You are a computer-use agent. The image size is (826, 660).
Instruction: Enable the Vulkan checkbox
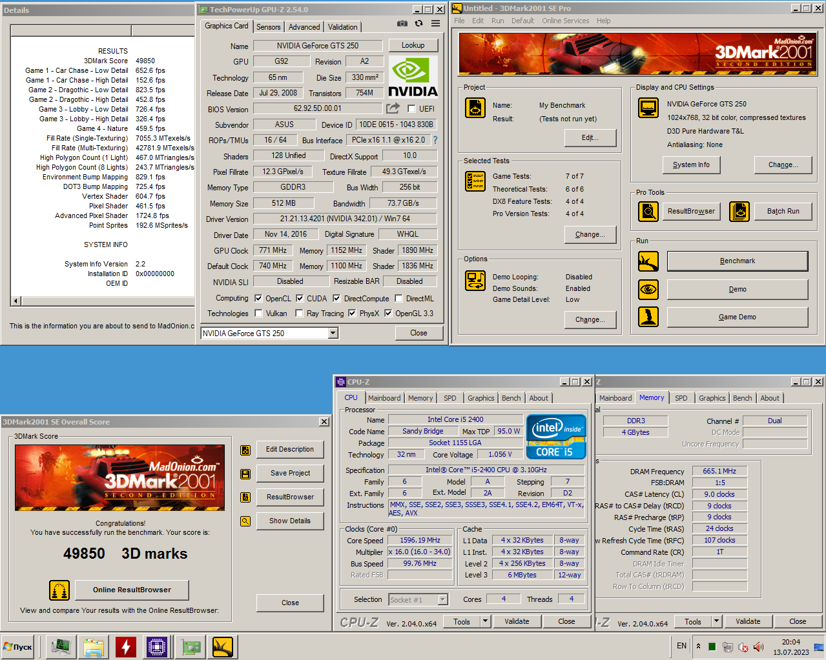point(258,313)
